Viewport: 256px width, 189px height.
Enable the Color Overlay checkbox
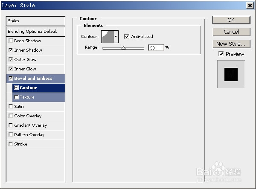[x=11, y=116]
